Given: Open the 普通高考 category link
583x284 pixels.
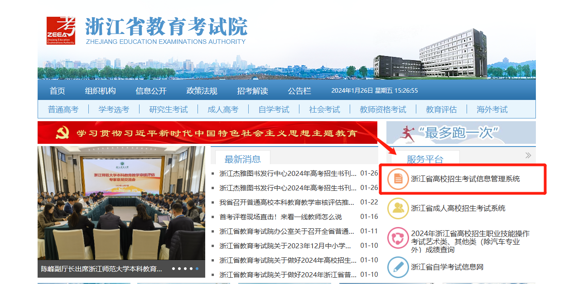Looking at the screenshot, I should [x=63, y=109].
